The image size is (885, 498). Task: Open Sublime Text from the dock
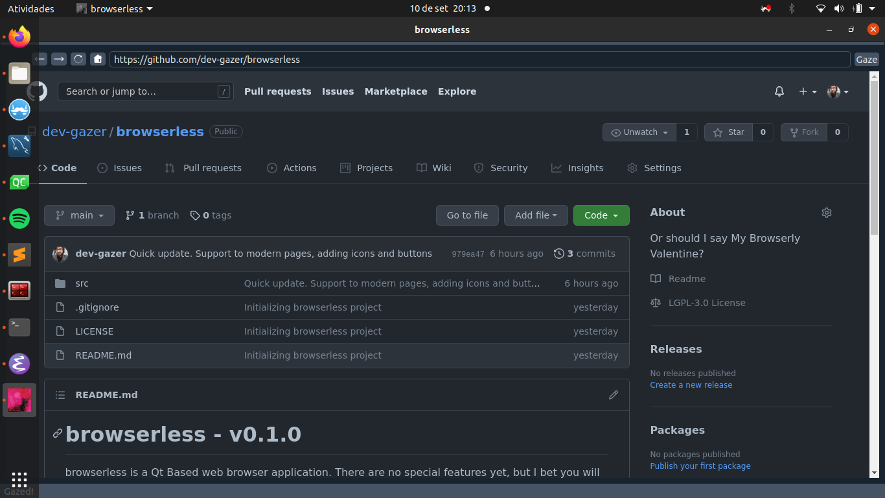point(19,255)
